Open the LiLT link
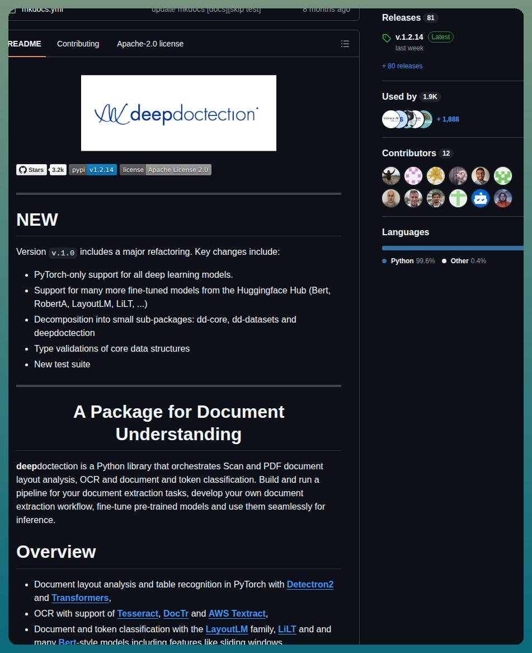 (x=287, y=629)
